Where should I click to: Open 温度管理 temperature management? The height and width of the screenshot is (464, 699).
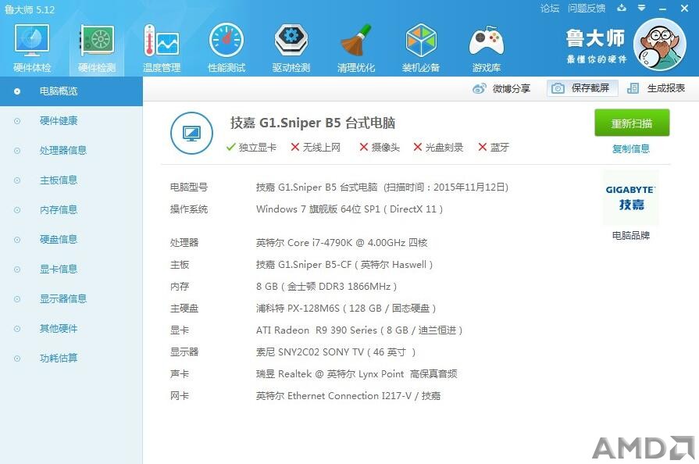162,48
